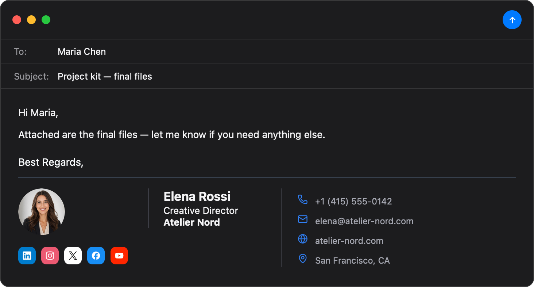
Task: Click the 'Subject:' label
Action: point(31,76)
